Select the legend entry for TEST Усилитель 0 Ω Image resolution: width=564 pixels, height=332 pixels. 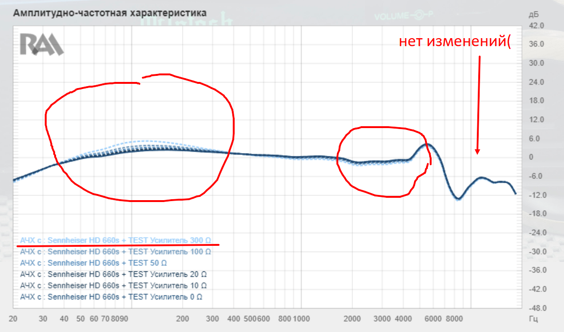111,297
